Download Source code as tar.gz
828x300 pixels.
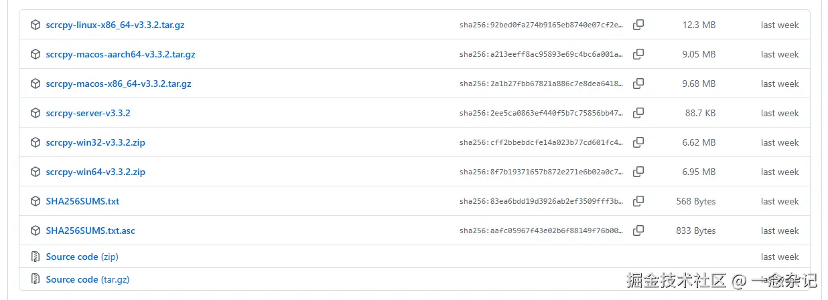coord(87,279)
